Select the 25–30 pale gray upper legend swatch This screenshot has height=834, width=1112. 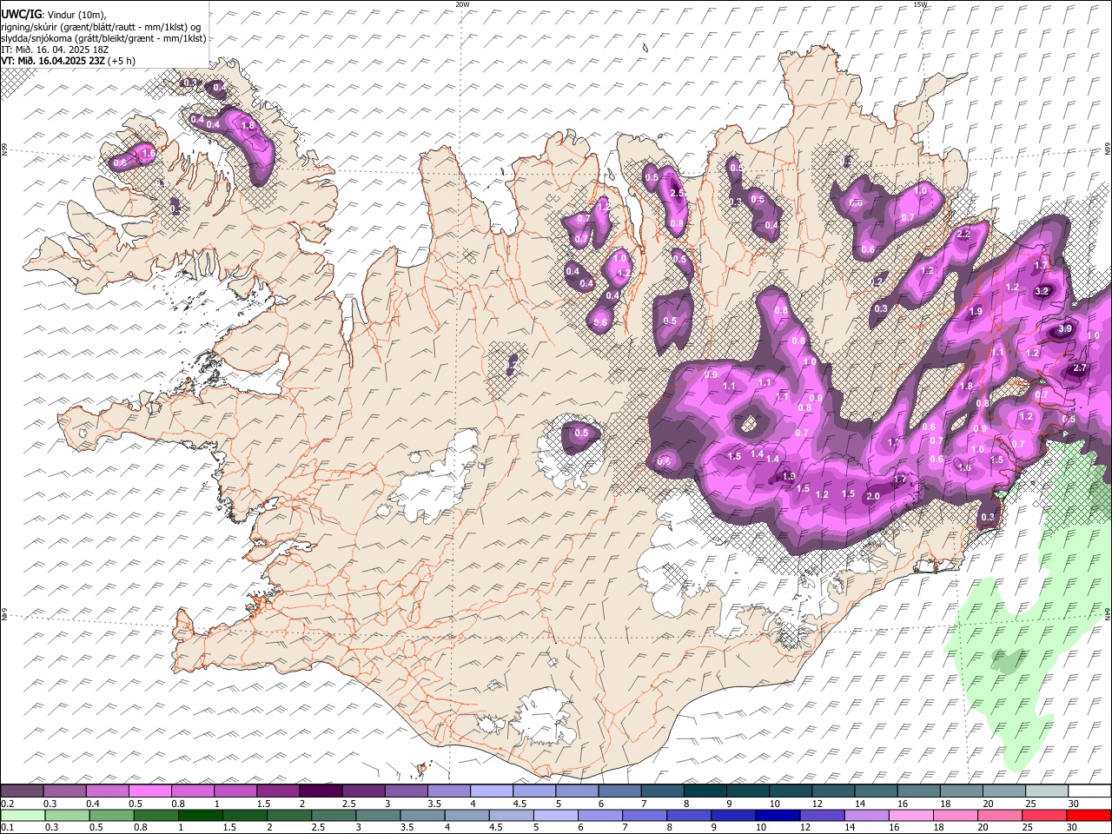point(1048,791)
